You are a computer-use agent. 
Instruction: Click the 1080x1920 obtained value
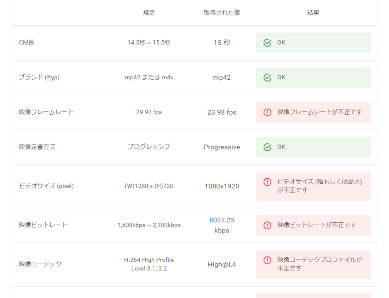point(222,186)
